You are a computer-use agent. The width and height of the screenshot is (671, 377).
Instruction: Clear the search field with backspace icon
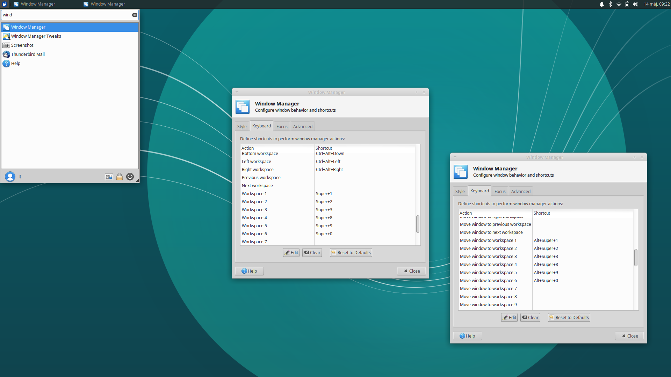tap(134, 15)
